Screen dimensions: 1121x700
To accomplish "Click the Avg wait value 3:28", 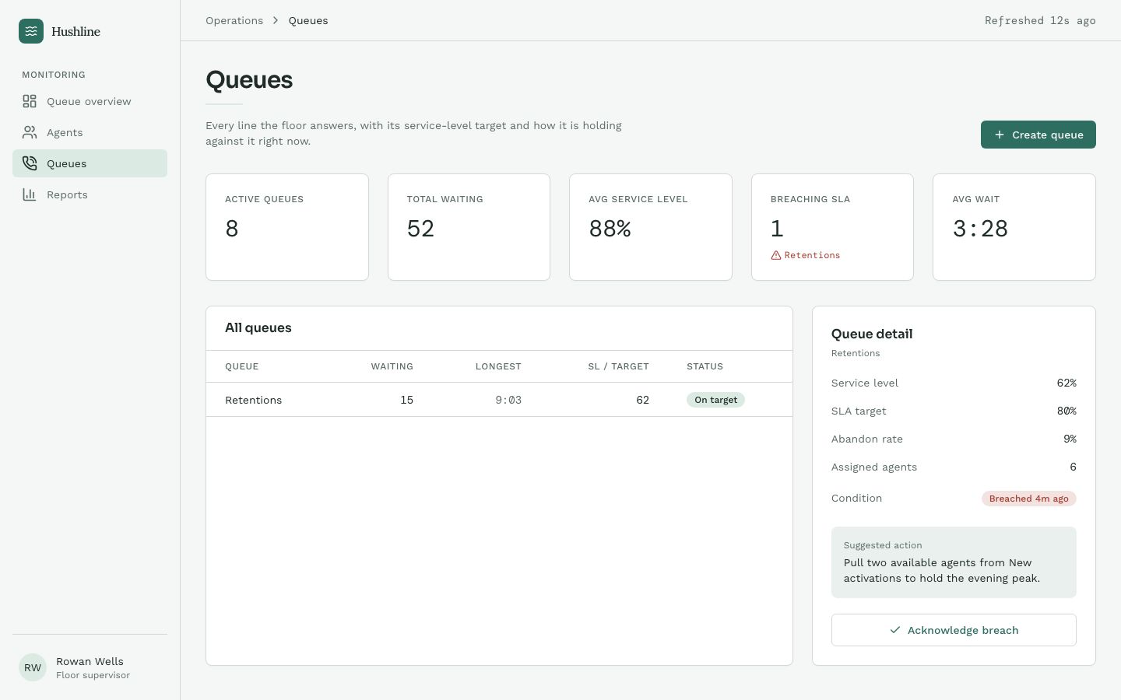I will (980, 228).
